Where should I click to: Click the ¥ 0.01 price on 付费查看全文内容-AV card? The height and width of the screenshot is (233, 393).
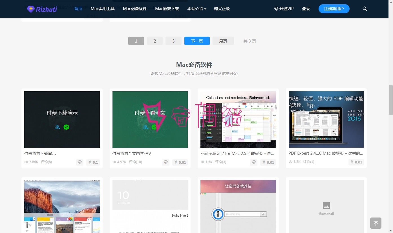[180, 162]
